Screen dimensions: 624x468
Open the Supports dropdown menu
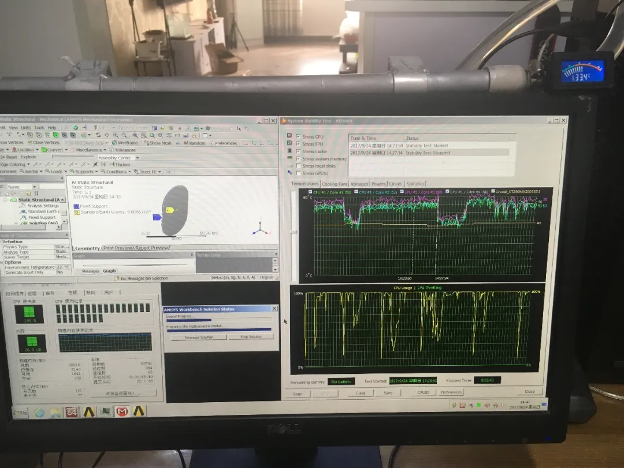[84, 172]
